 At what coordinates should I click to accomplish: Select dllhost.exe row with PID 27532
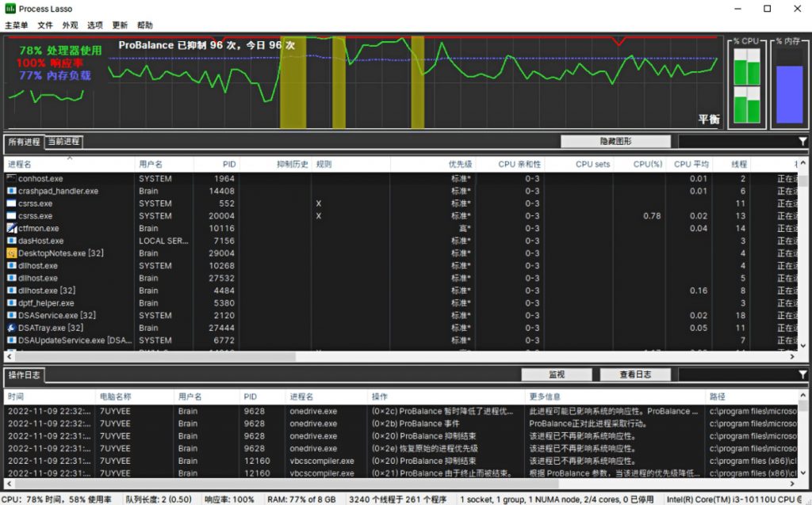(x=401, y=278)
